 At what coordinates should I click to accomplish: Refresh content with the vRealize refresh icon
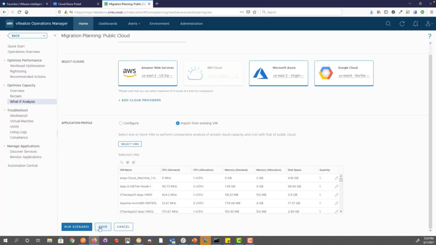click(x=402, y=24)
